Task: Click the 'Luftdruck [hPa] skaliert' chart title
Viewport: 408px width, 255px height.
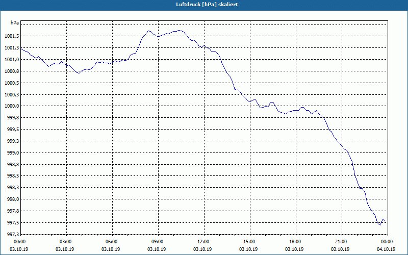Action: click(x=207, y=5)
